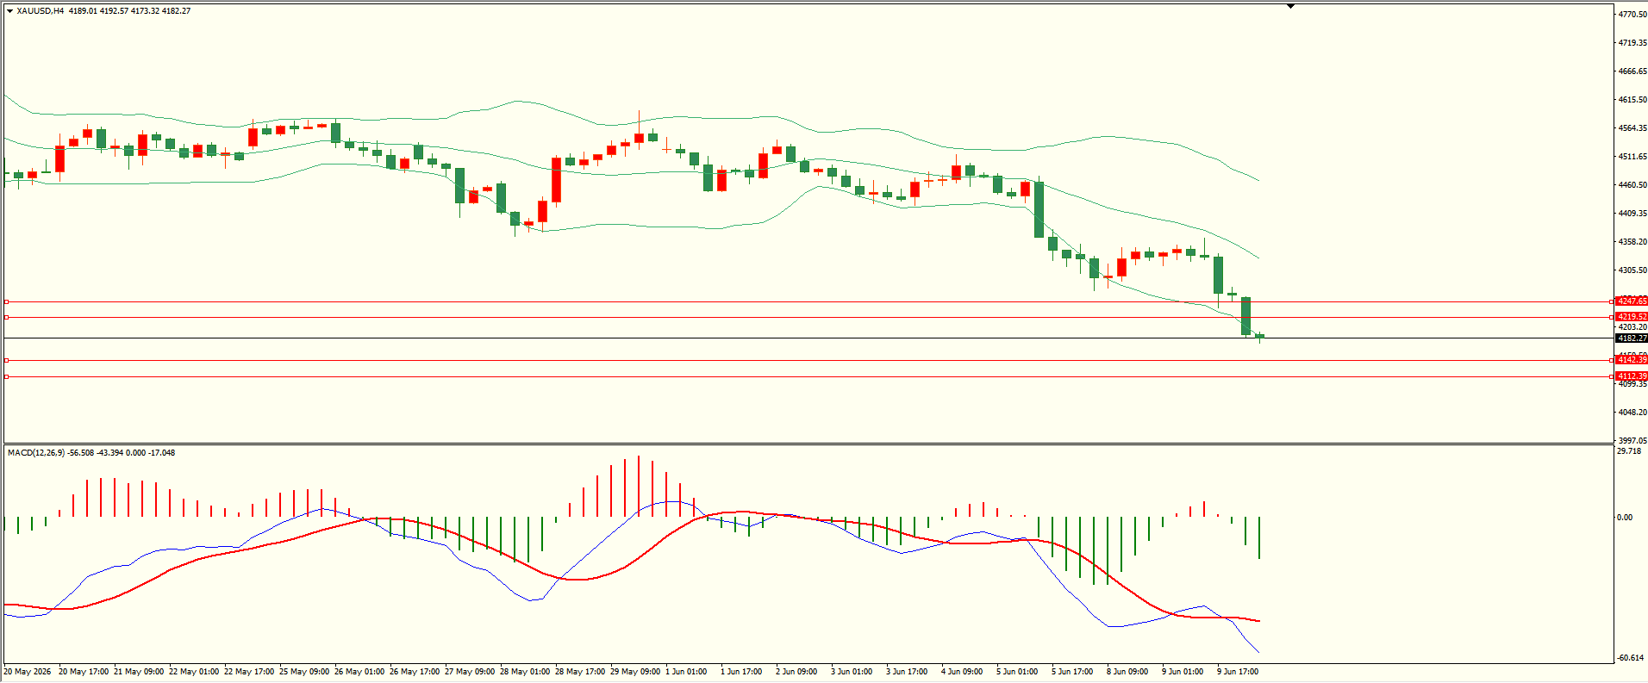Select the 4112.39 horizontal line right handle
Viewport: 1648px width, 683px height.
pos(1612,376)
